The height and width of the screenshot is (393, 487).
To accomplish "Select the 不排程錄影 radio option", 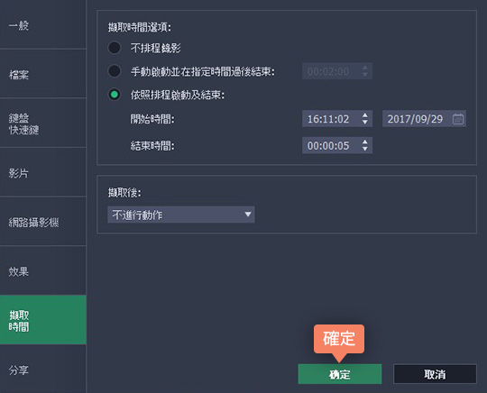I will (x=115, y=48).
